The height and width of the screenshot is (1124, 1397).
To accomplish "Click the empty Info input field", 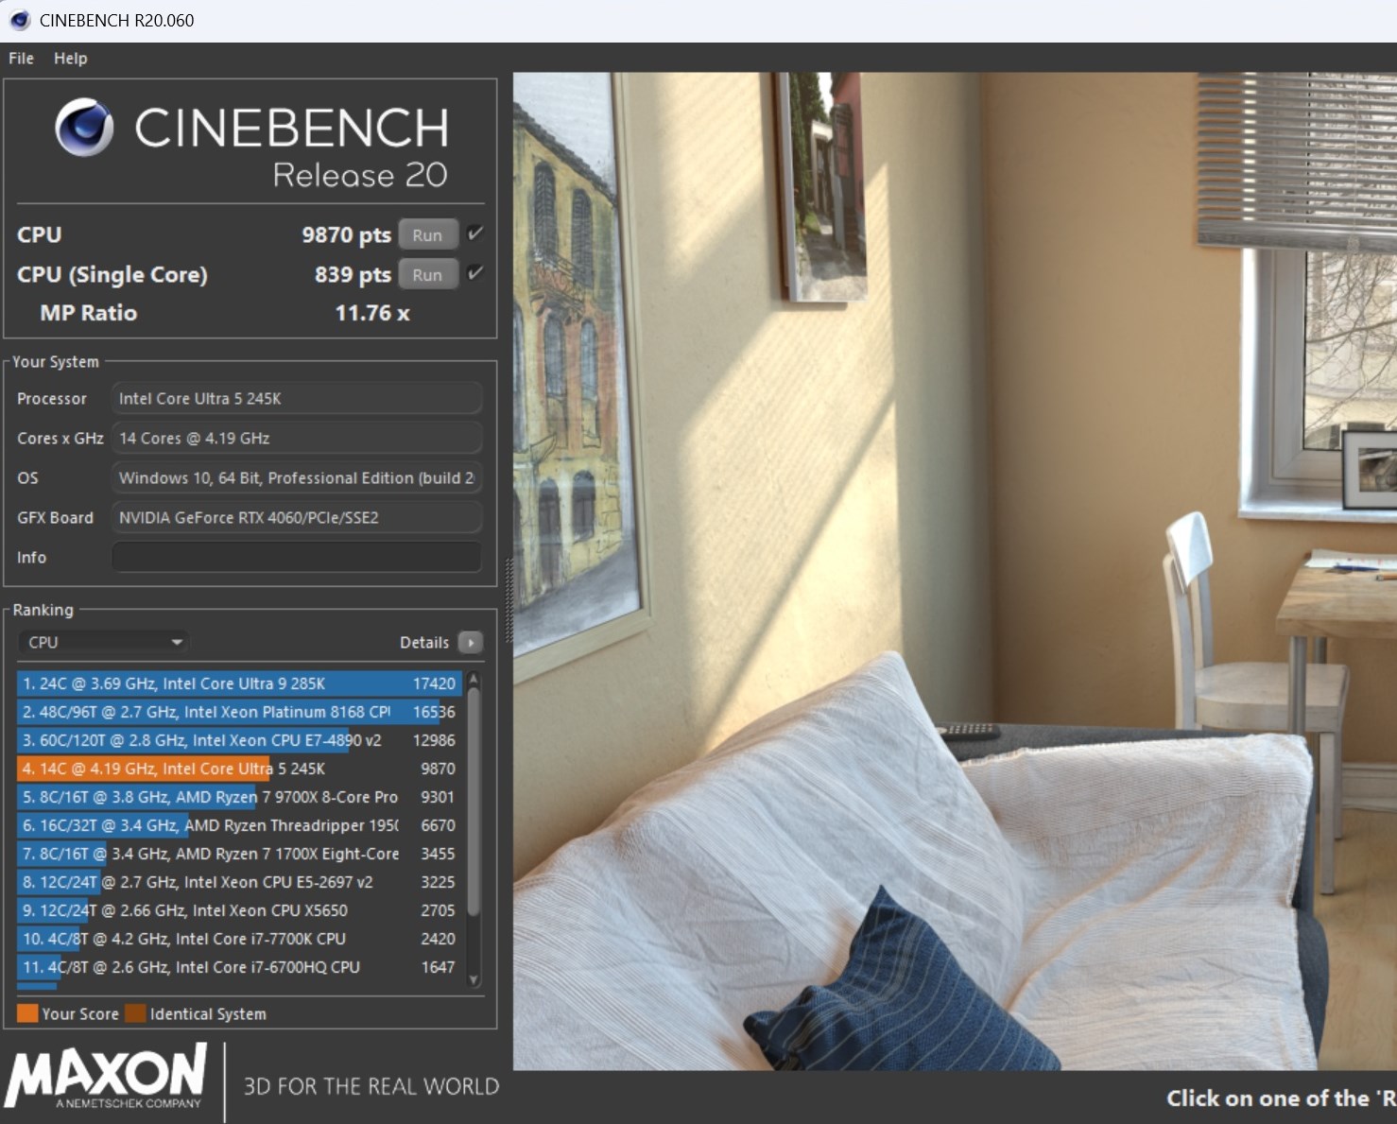I will click(297, 557).
